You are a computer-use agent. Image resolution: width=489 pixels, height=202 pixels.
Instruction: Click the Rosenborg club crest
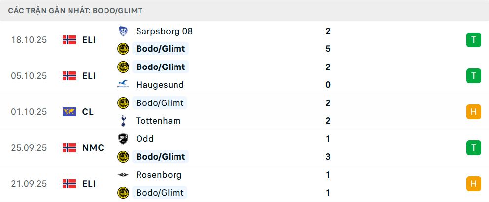pos(123,175)
